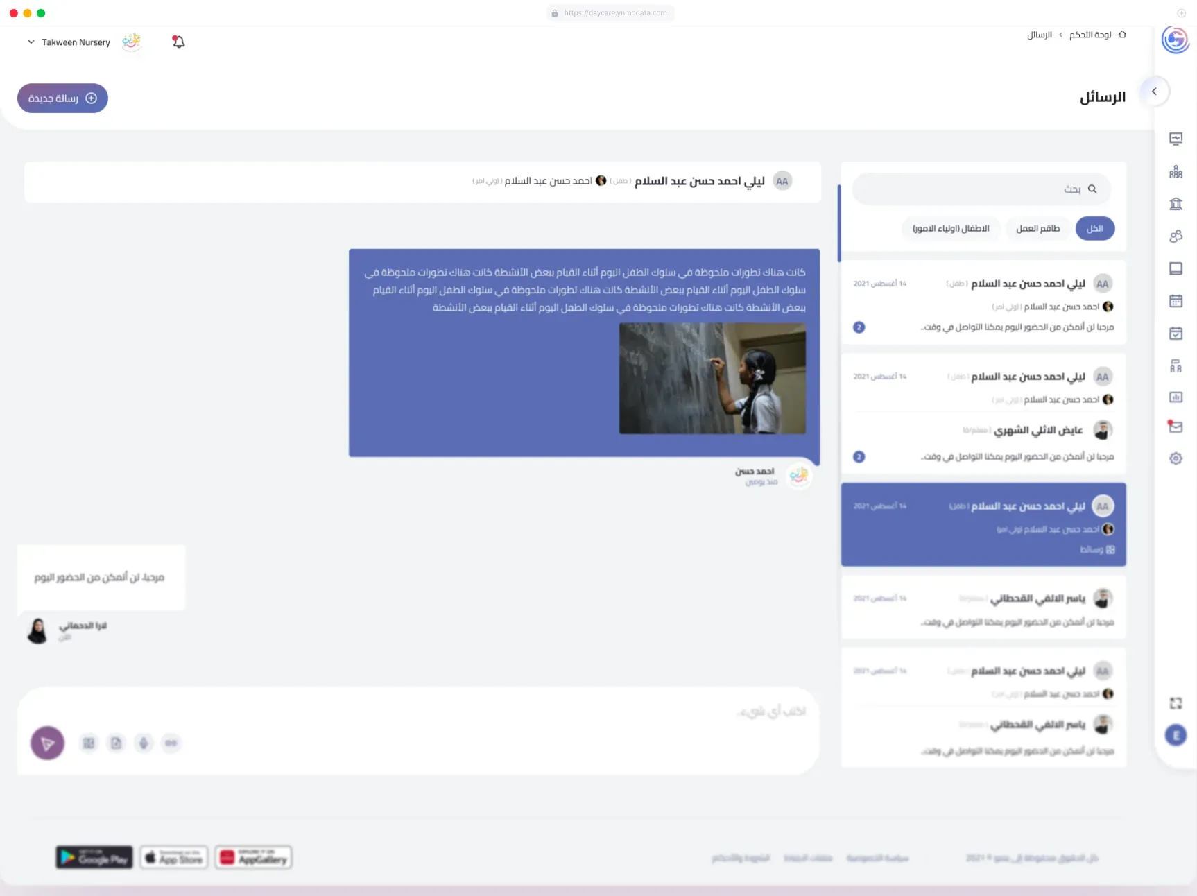Collapse the sidebar with chevron arrow button
Viewport: 1197px width, 896px height.
pos(1154,92)
